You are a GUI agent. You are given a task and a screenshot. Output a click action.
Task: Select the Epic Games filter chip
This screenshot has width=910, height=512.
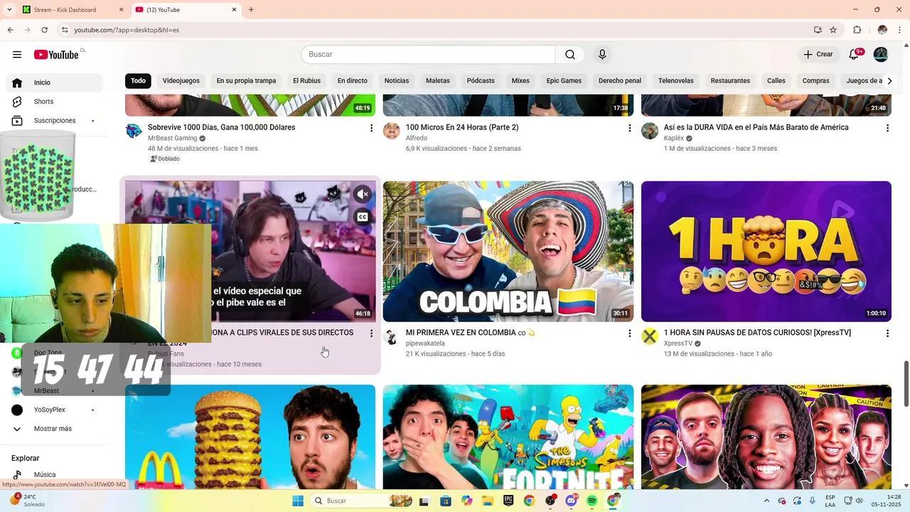click(564, 80)
